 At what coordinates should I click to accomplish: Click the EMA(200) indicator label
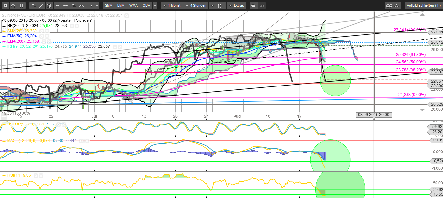point(17,42)
